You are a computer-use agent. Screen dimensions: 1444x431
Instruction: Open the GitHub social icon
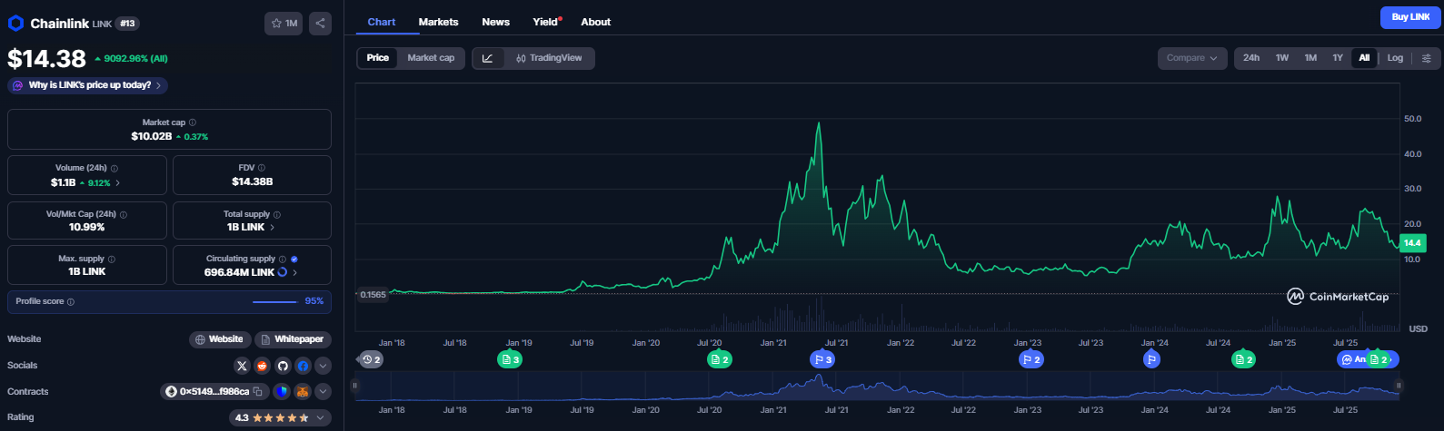(283, 366)
